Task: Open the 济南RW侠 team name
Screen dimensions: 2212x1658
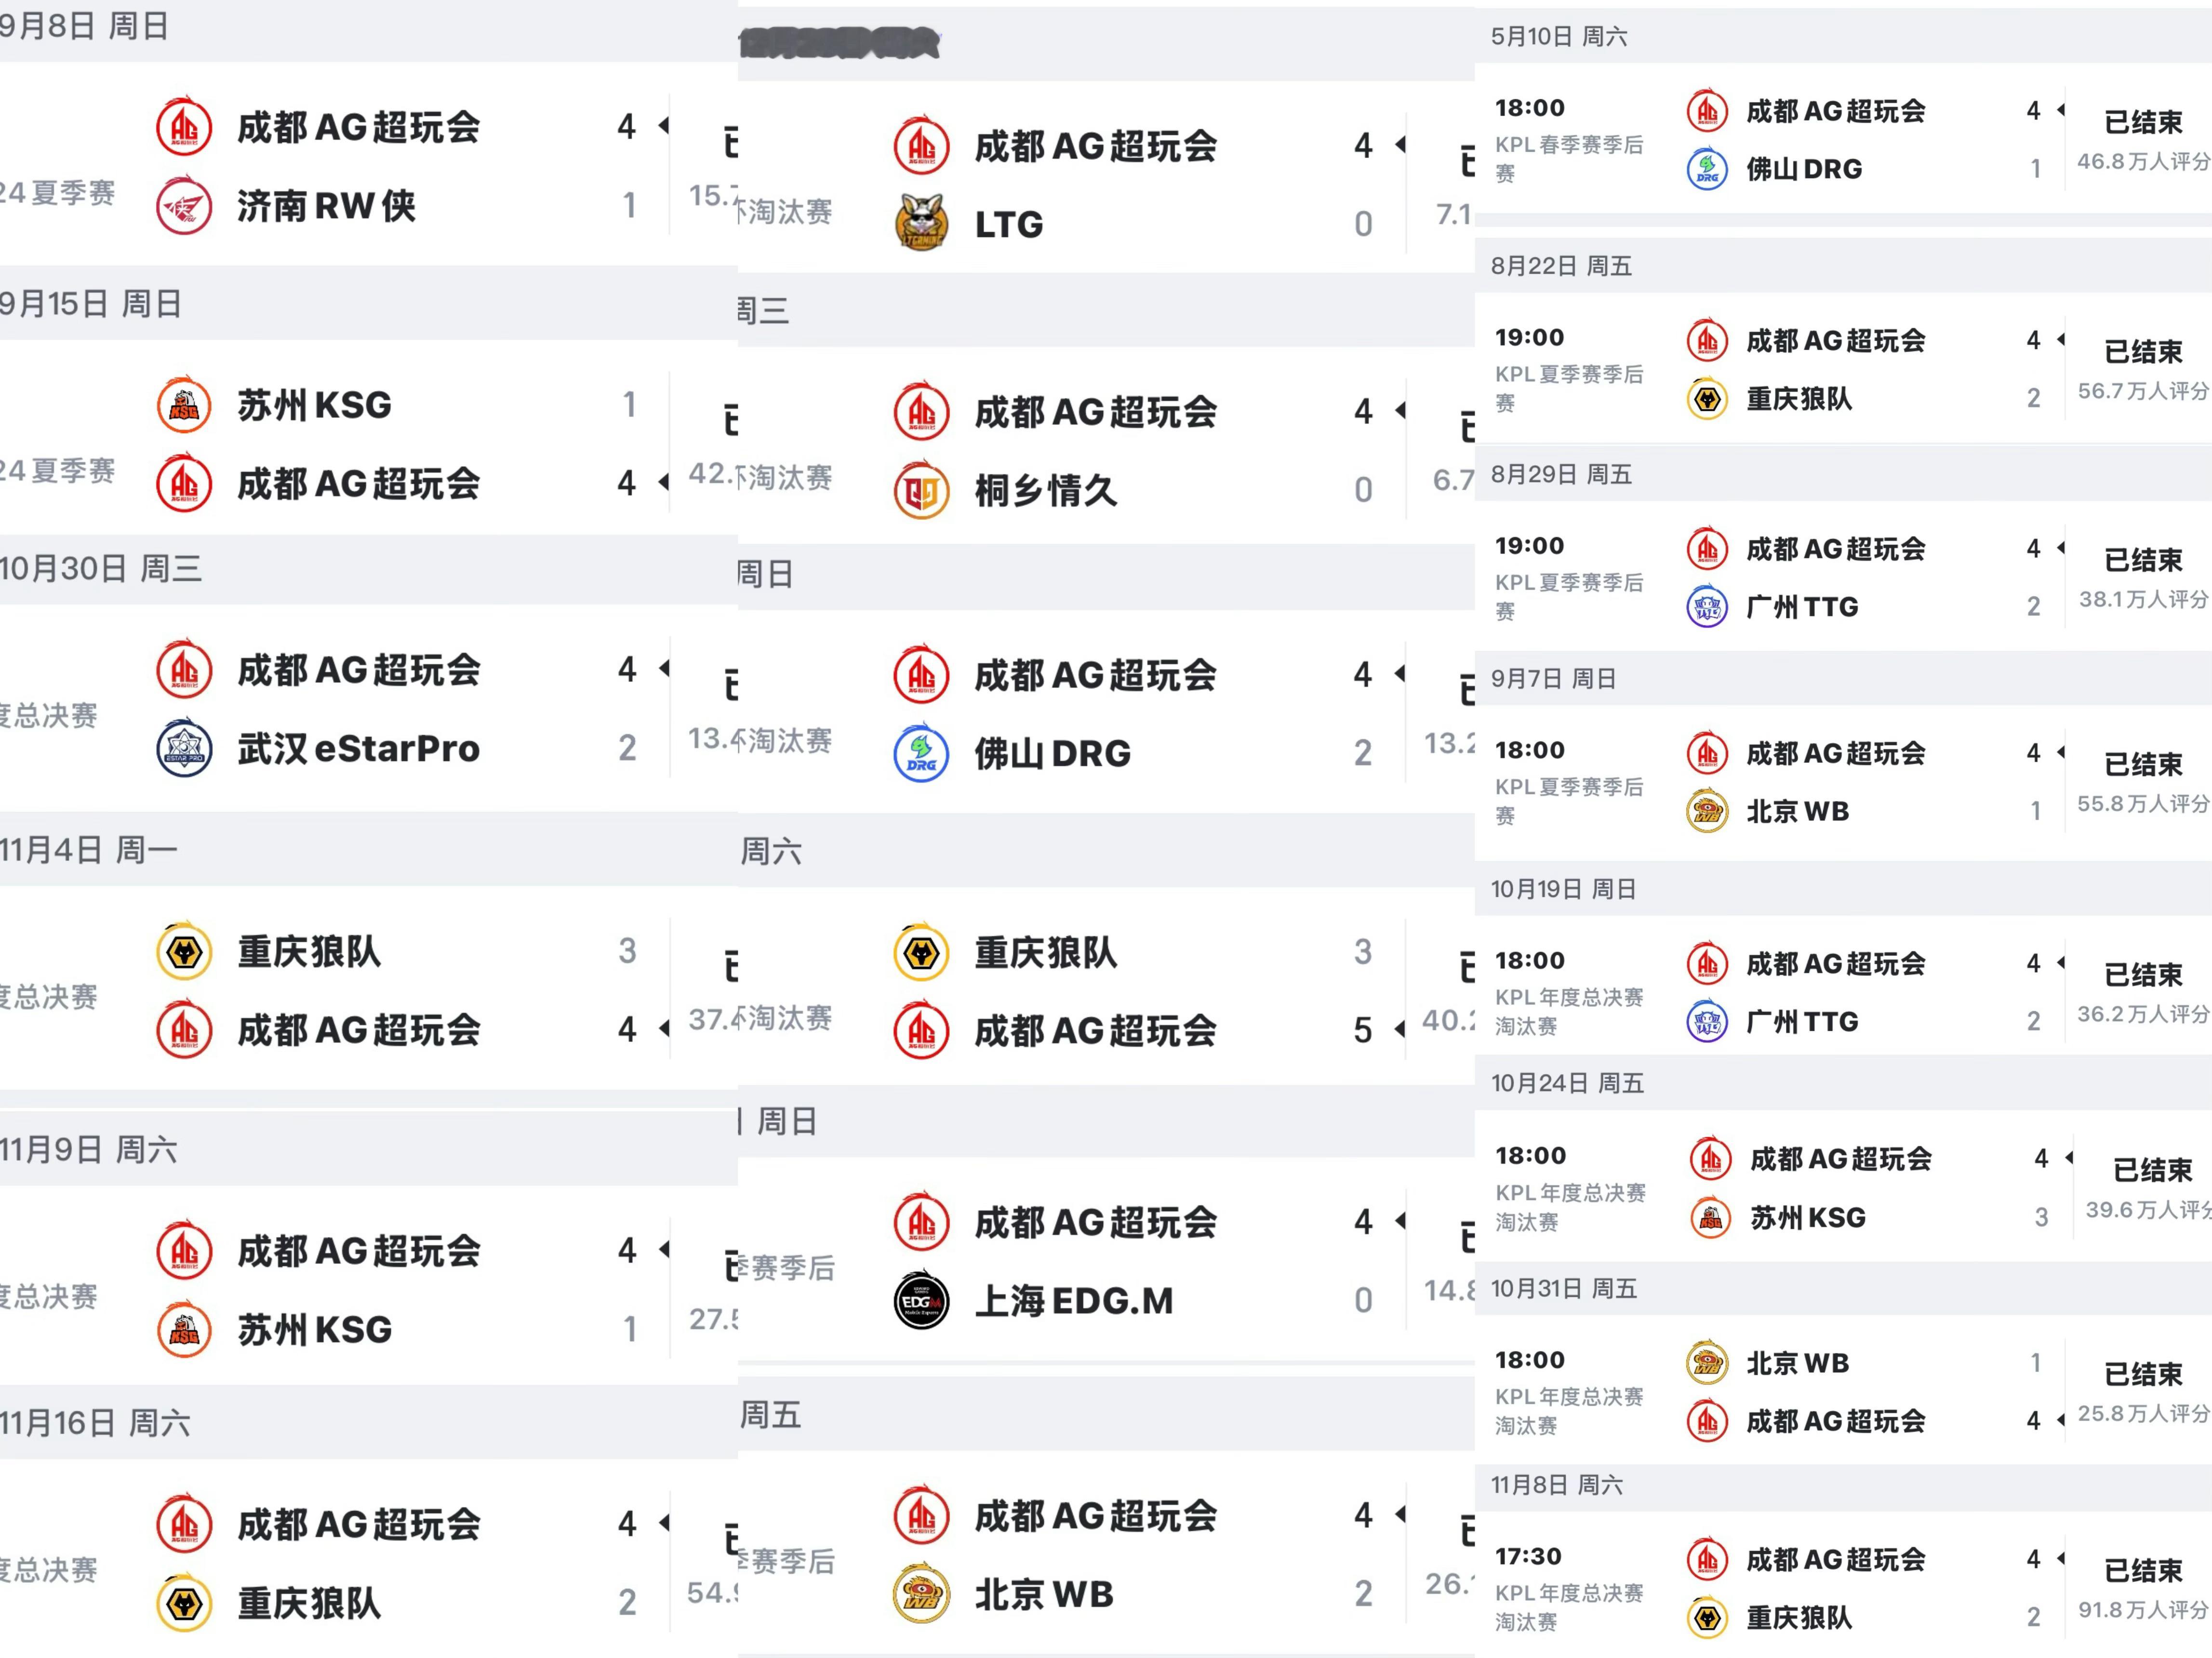Action: (x=326, y=206)
